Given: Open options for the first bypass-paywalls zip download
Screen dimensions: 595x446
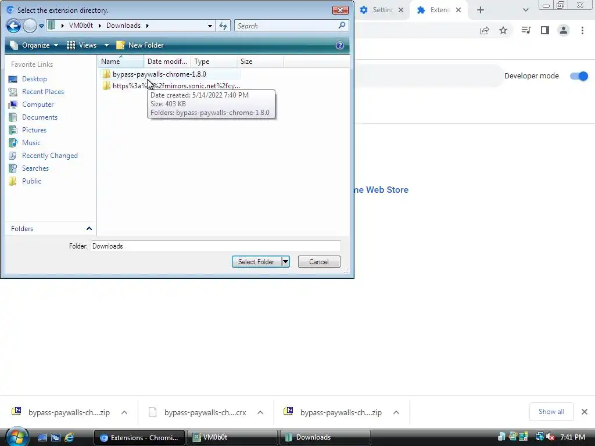Looking at the screenshot, I should 124,412.
